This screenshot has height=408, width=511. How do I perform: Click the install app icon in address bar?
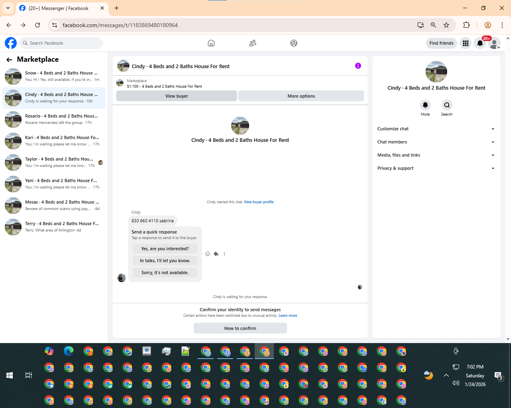pos(421,25)
